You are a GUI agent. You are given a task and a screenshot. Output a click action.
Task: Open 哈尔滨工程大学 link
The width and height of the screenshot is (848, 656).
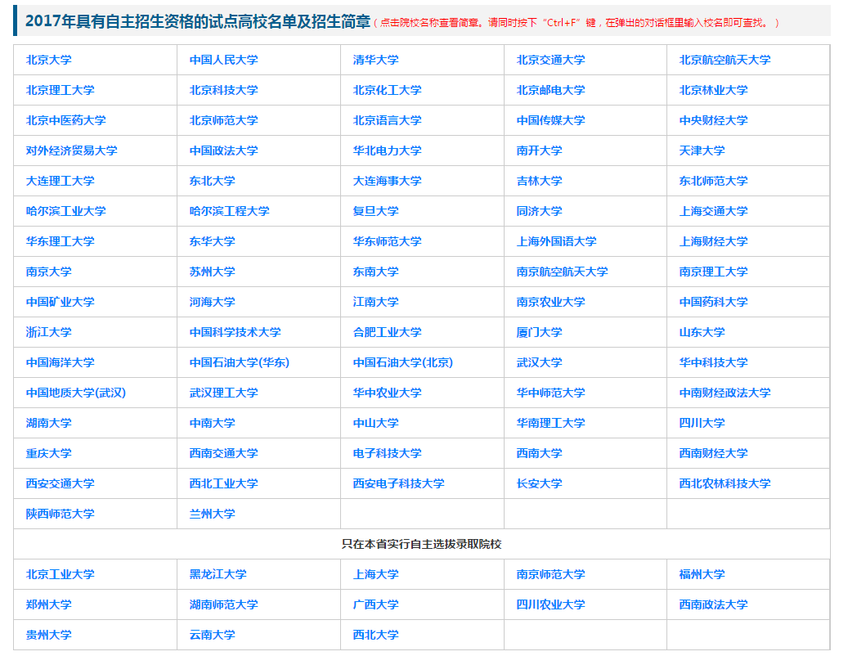[229, 212]
